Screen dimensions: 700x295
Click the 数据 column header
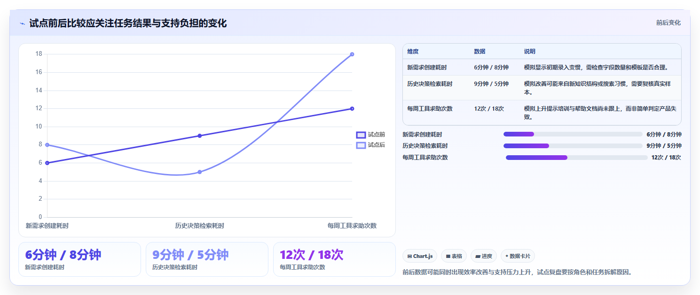[480, 52]
